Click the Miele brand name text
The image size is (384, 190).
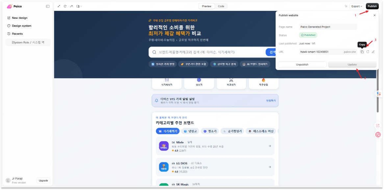click(180, 142)
